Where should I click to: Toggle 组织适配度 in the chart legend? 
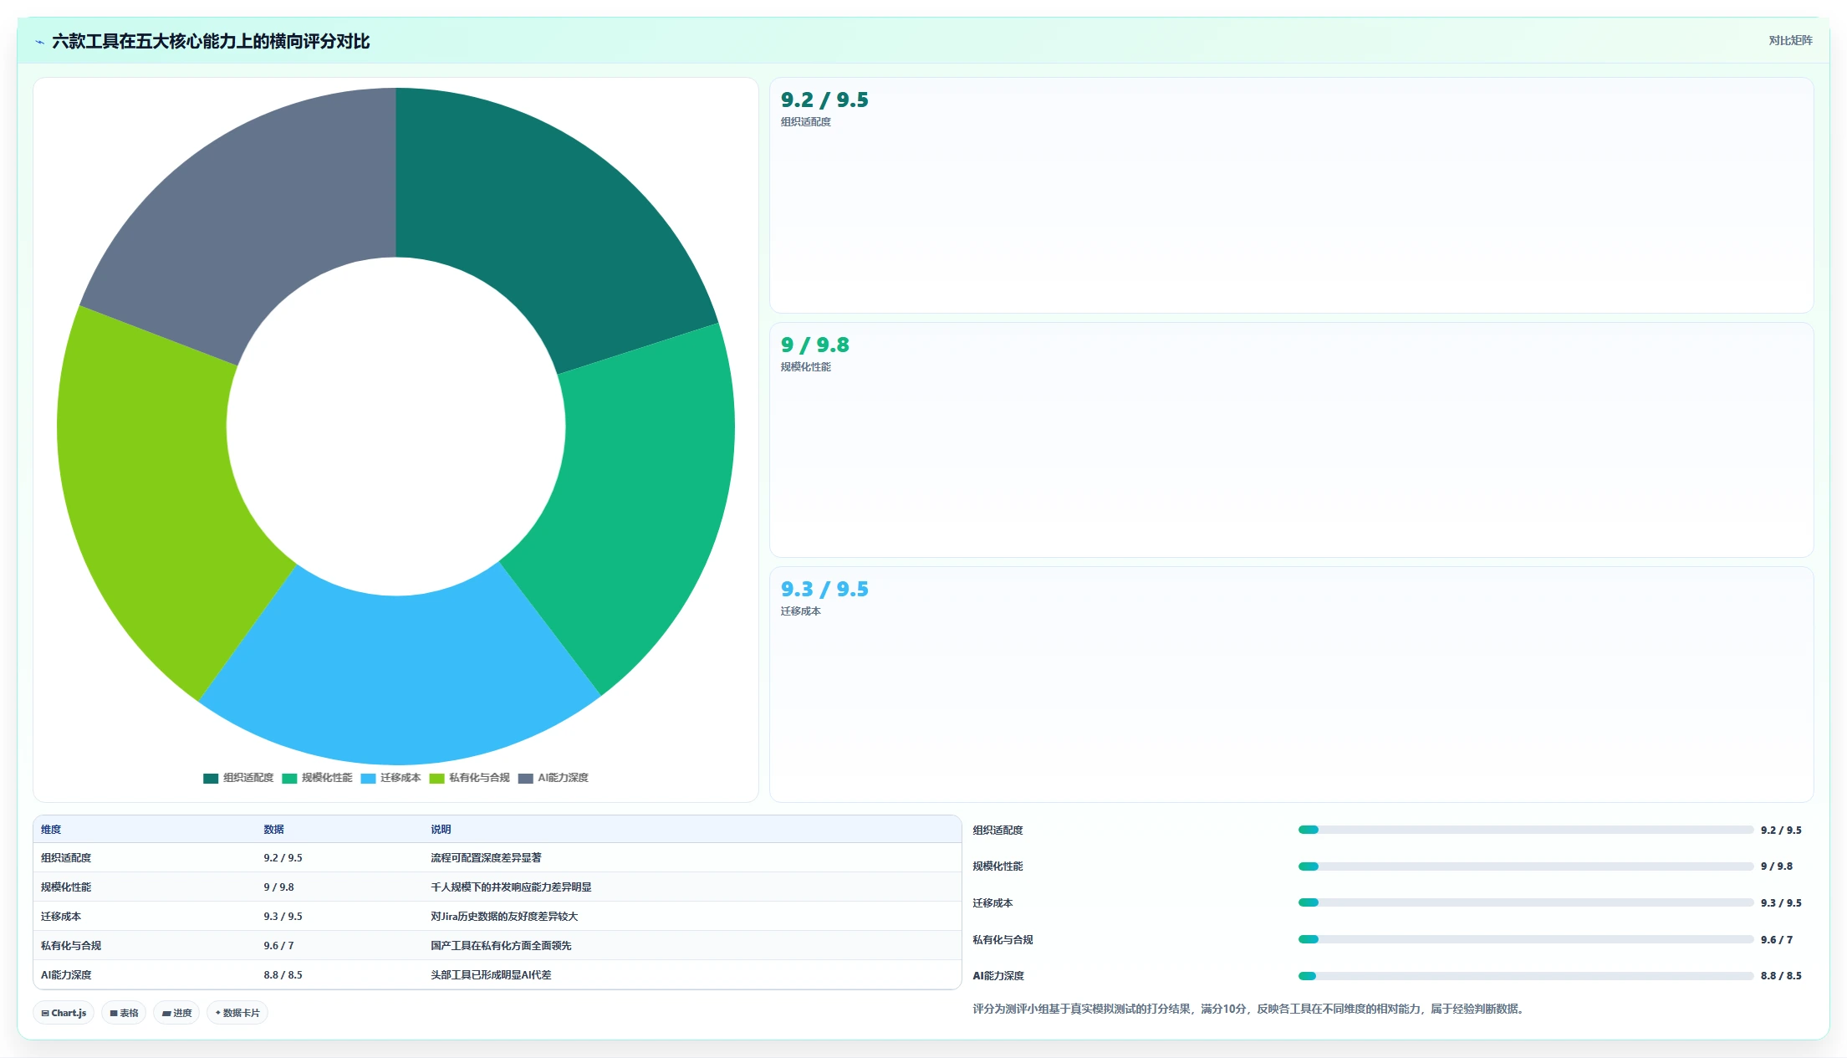click(238, 778)
